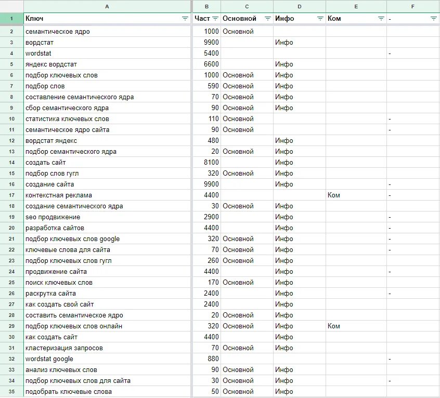Click 'подбор ключевых слов для сайта' cell

tap(107, 381)
